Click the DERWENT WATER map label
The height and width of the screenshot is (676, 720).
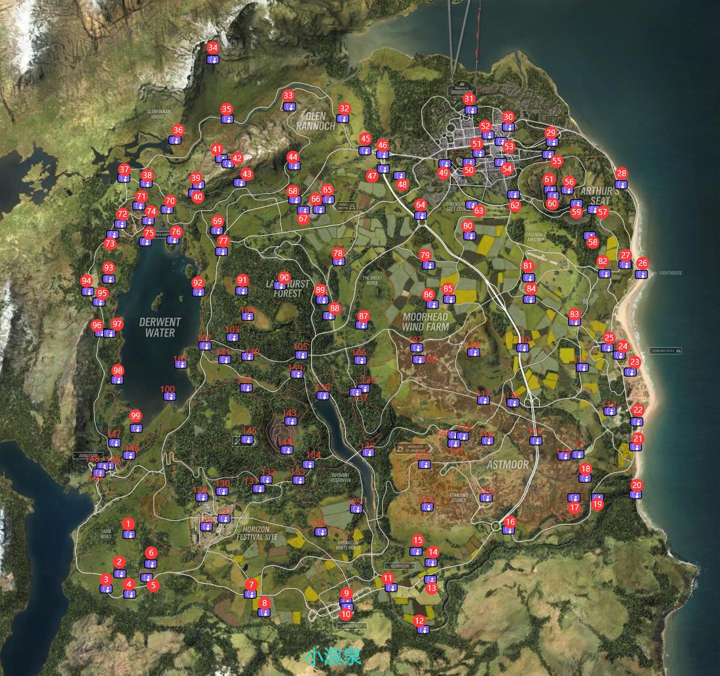point(161,328)
